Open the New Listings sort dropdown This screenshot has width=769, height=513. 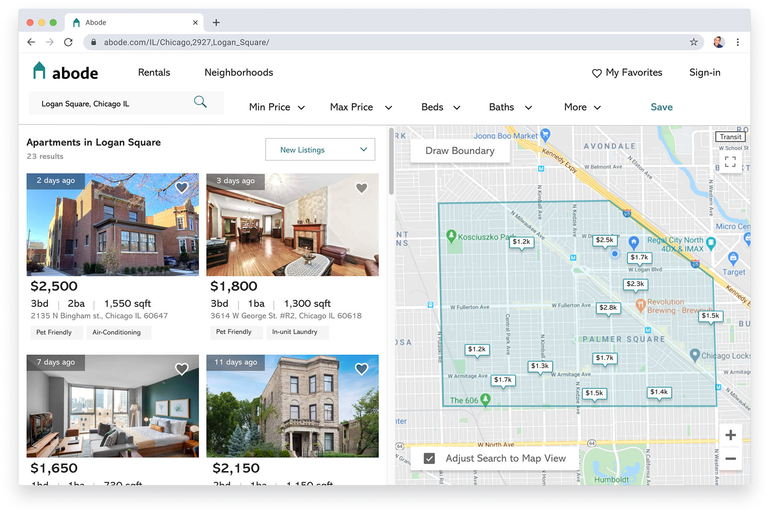320,150
